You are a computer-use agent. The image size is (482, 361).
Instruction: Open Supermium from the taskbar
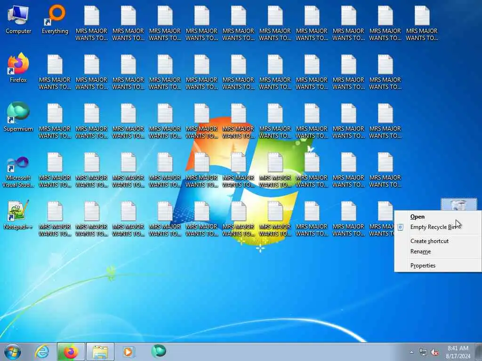pos(159,351)
